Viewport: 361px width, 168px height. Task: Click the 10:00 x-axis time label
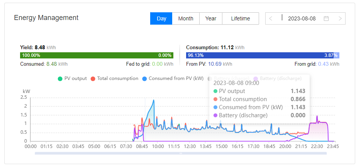(x=157, y=146)
